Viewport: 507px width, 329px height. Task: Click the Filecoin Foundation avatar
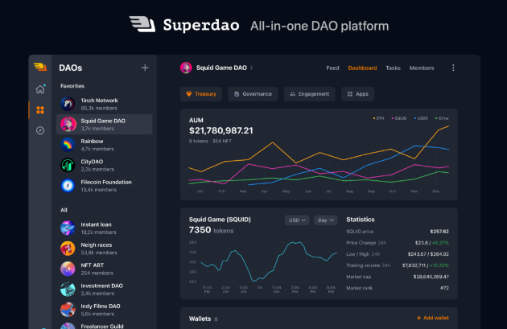click(x=68, y=186)
